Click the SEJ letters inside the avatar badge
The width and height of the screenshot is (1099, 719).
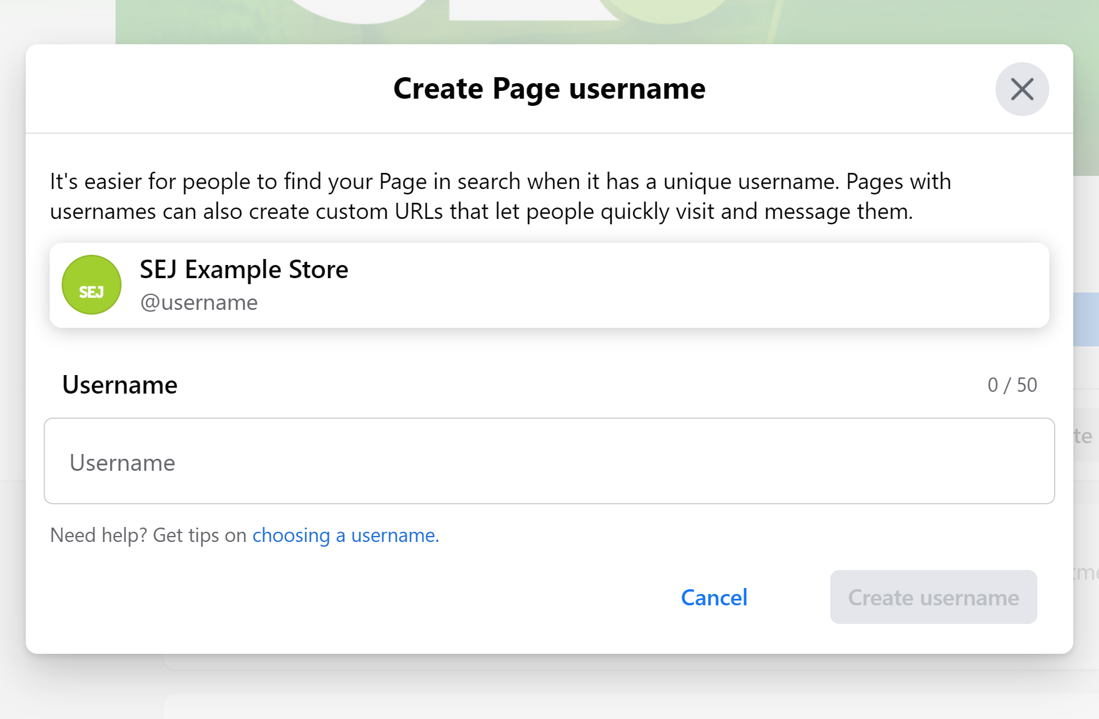(91, 291)
